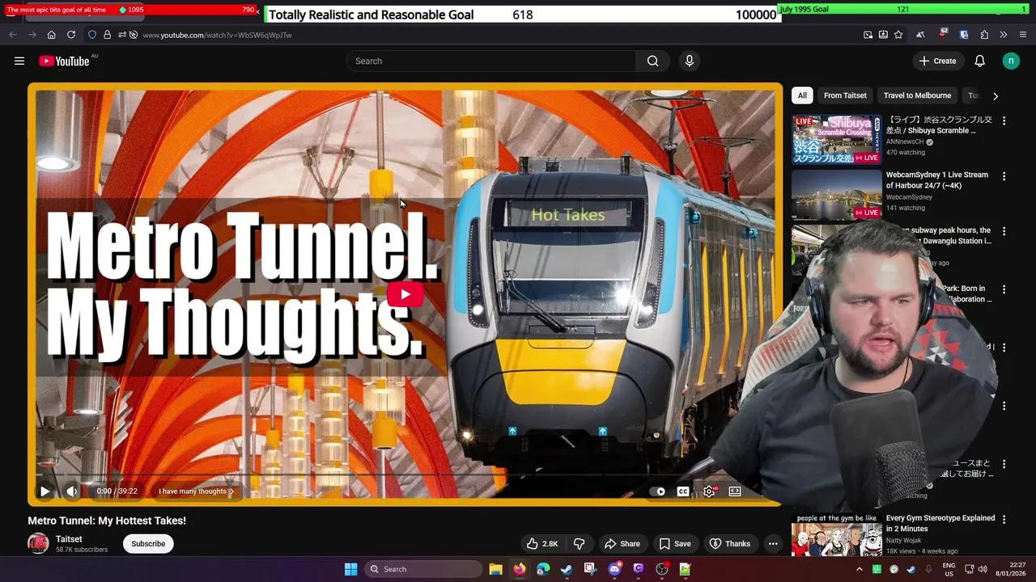Bookmark page with star icon
This screenshot has width=1036, height=582.
(x=898, y=35)
